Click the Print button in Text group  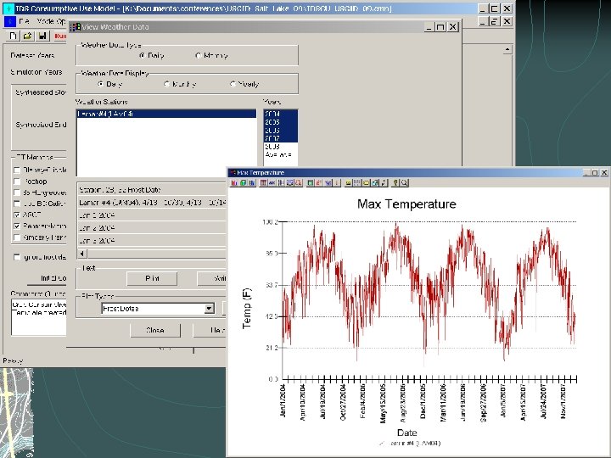pyautogui.click(x=152, y=278)
